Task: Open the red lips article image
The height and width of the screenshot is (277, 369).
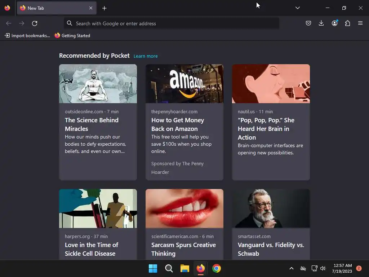Action: coord(184,208)
